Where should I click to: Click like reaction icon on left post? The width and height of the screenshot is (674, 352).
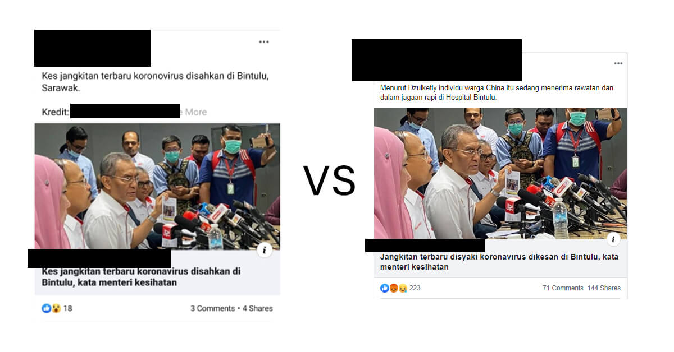(47, 308)
